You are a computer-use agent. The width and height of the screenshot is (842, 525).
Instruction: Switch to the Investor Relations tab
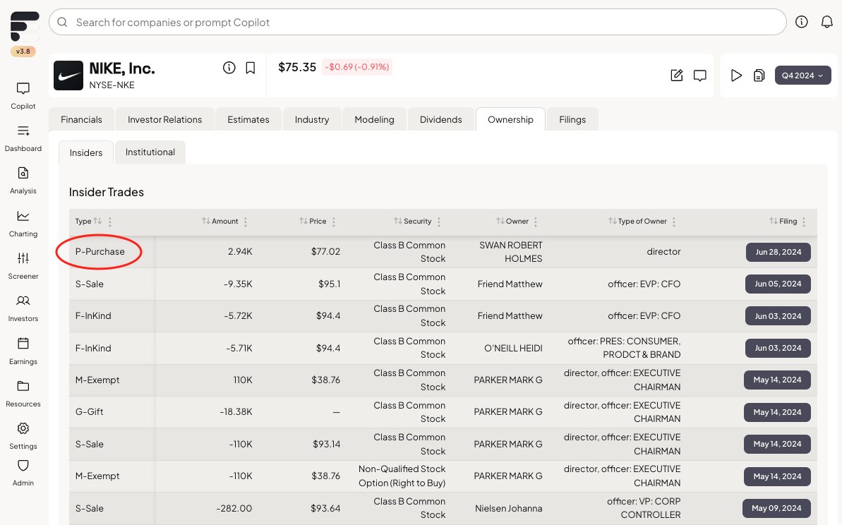click(x=165, y=119)
